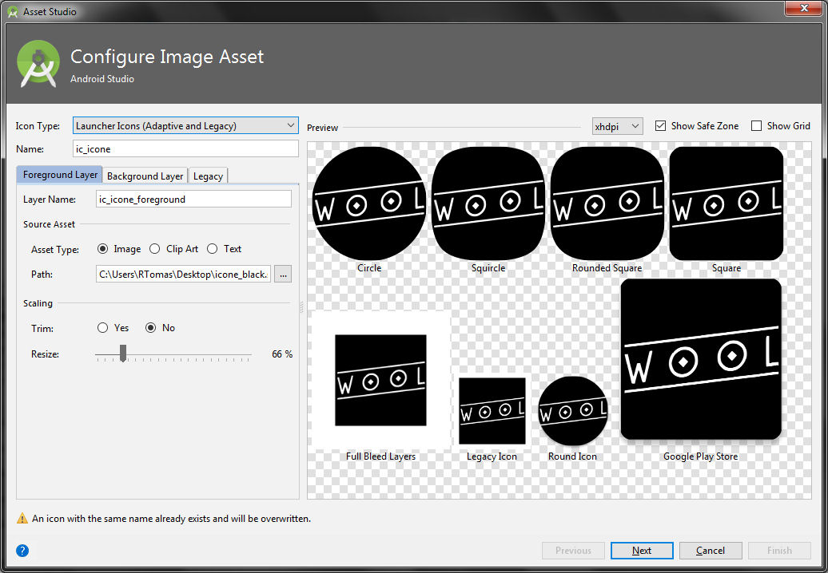Open the help question mark icon

pyautogui.click(x=22, y=550)
